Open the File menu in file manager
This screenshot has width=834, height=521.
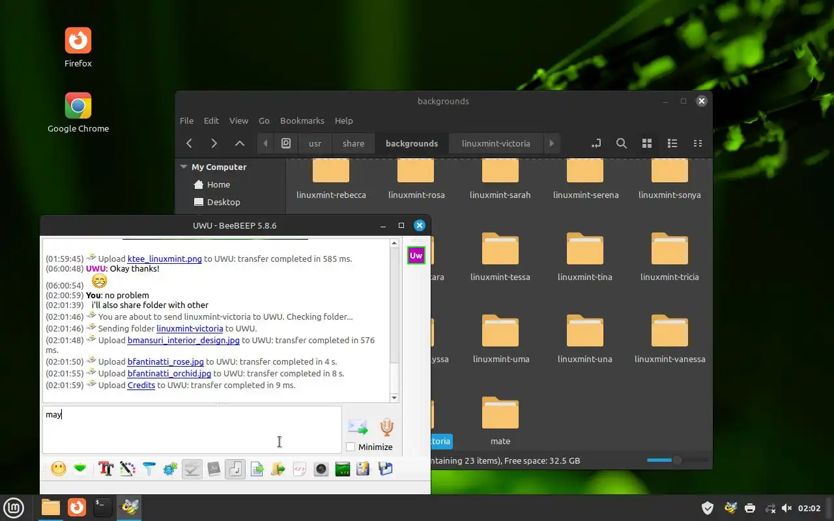187,120
